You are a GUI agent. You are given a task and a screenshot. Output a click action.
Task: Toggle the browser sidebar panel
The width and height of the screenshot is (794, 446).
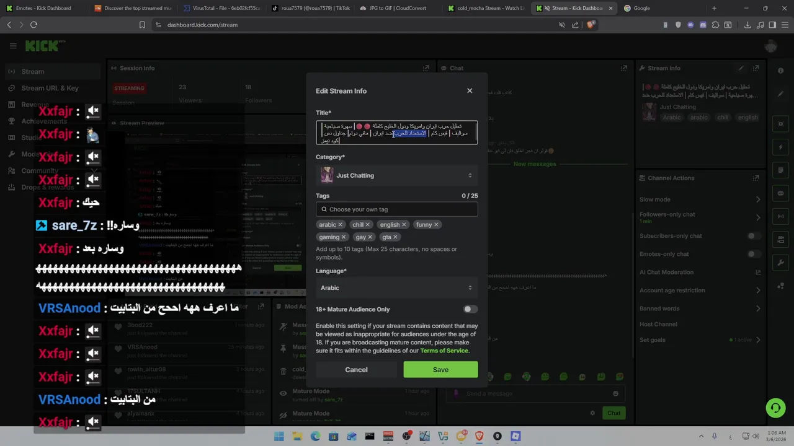coord(772,25)
